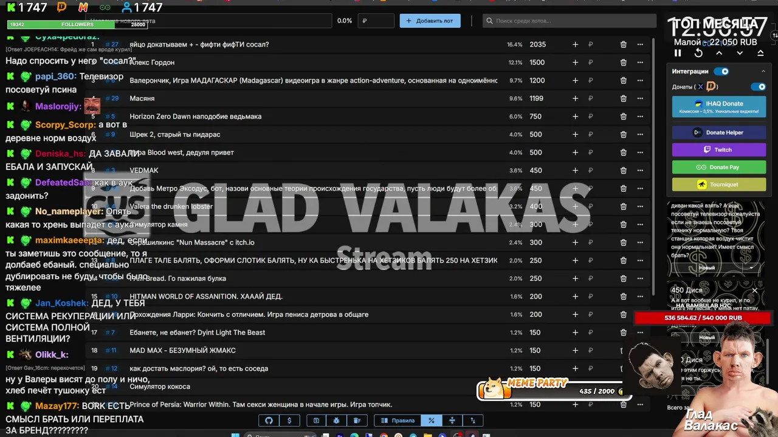Reset the auction timer

point(698,53)
